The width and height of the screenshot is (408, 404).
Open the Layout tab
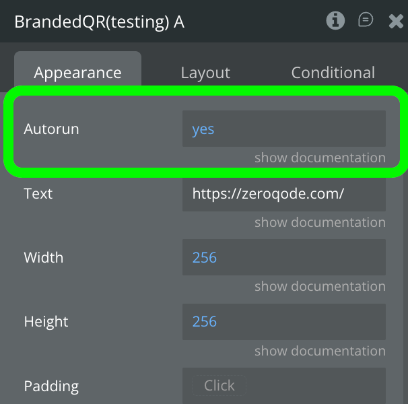(205, 73)
